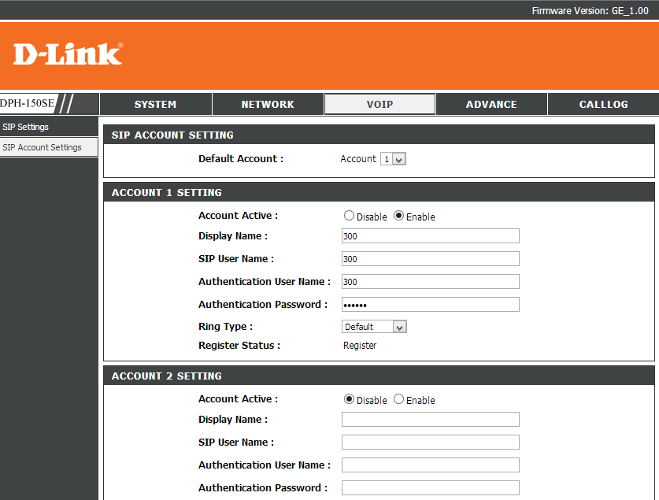Click the DPH-150SE model label
659x500 pixels.
(x=28, y=103)
